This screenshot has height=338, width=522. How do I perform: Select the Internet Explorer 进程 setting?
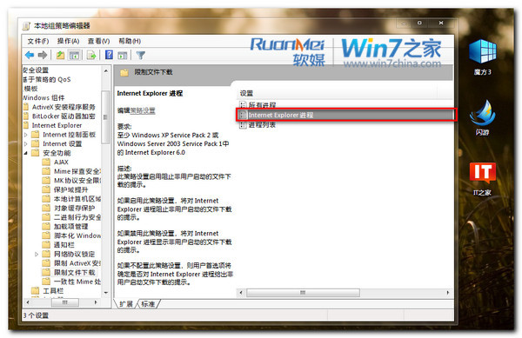point(346,115)
